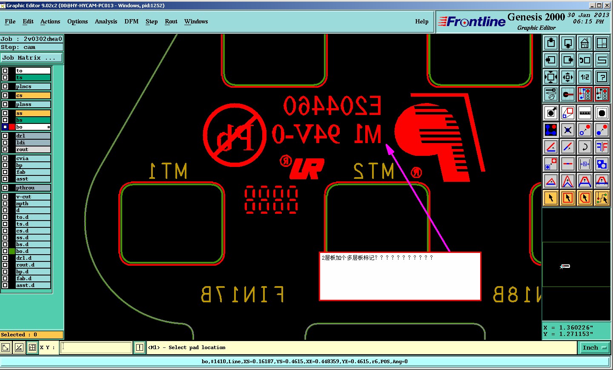This screenshot has height=370, width=613.
Task: Toggle the checkbox for layer drl
Action: [5, 136]
